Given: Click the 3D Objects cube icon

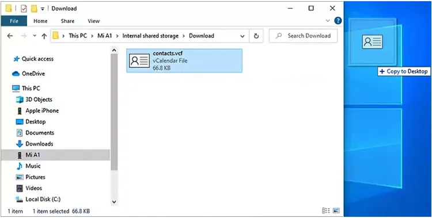Looking at the screenshot, I should click(x=20, y=100).
